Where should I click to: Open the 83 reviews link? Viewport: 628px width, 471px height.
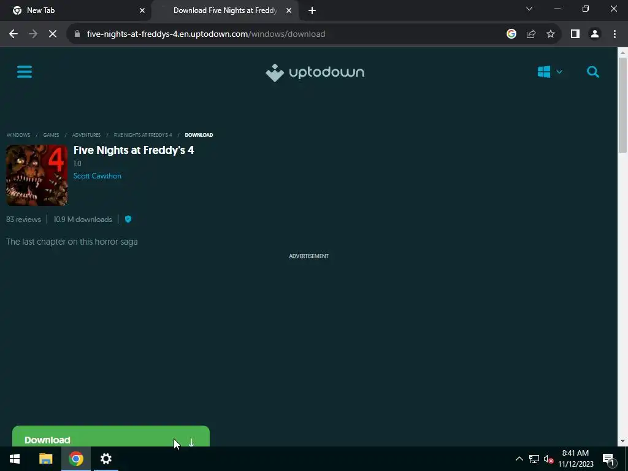[24, 220]
